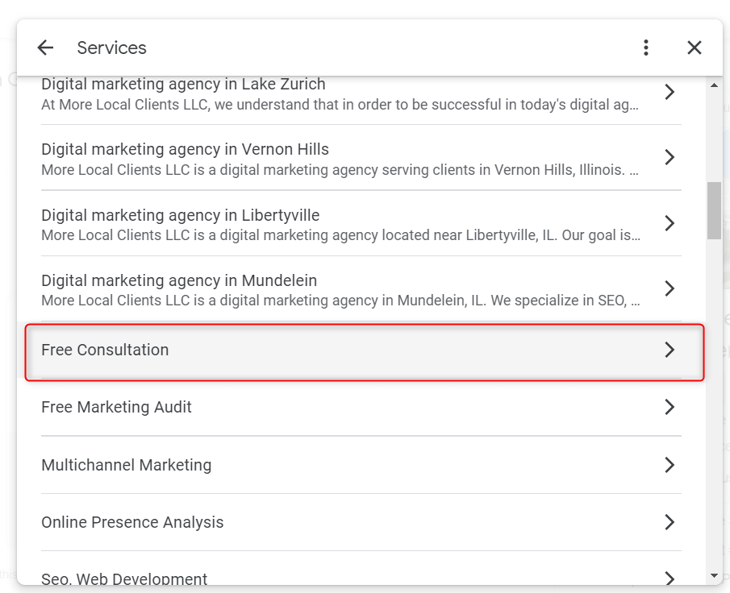
Task: Click chevron for Mundelein service
Action: click(670, 288)
